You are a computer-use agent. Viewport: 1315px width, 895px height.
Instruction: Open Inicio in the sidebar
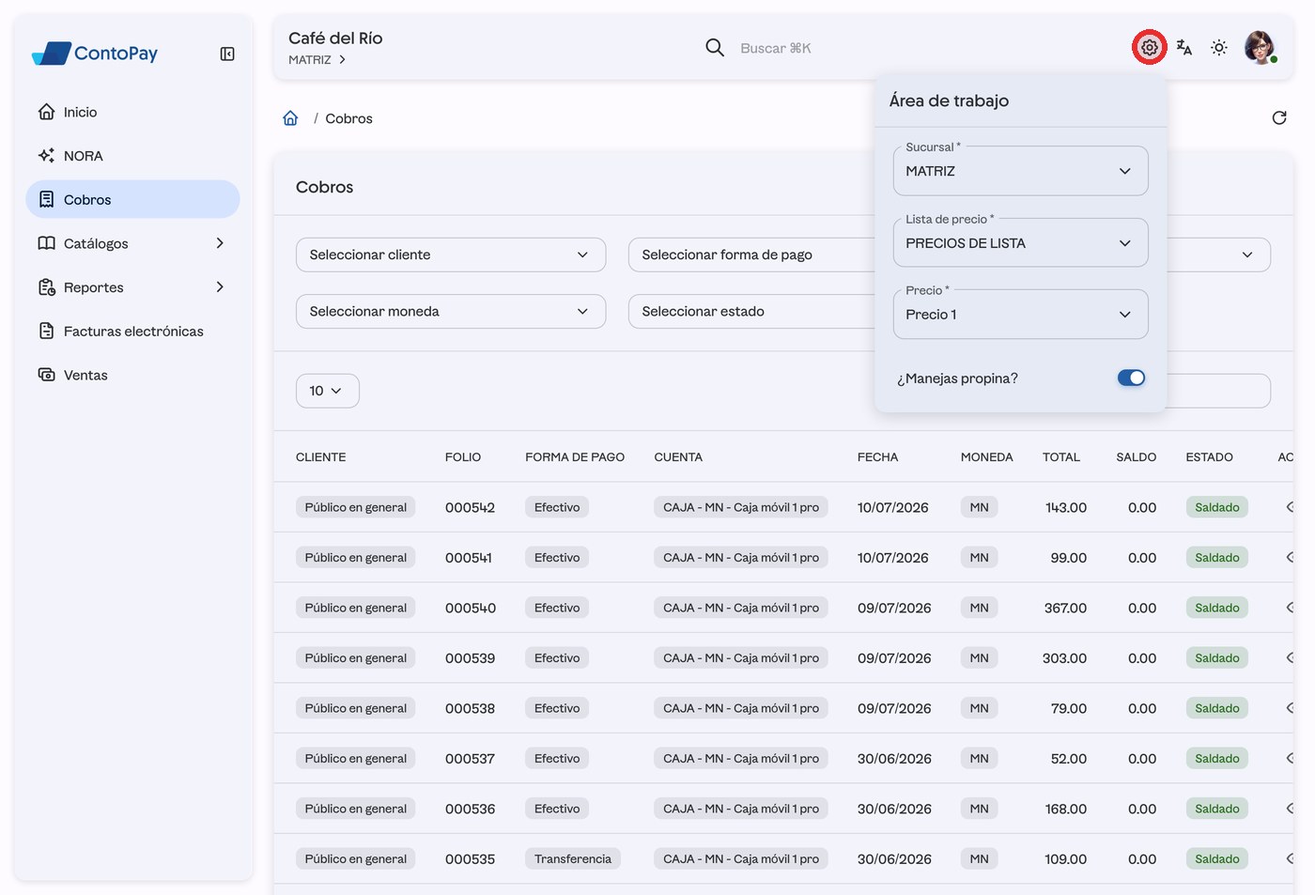[x=133, y=112]
